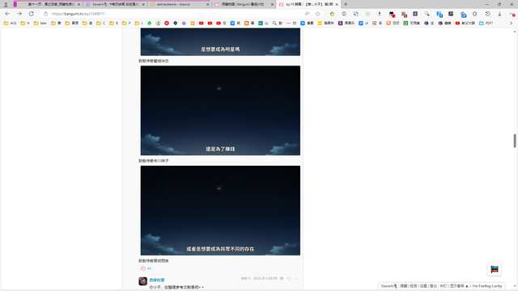Click the browser profile avatar icon
Screen dimensions: 518x291
(x=6, y=4)
